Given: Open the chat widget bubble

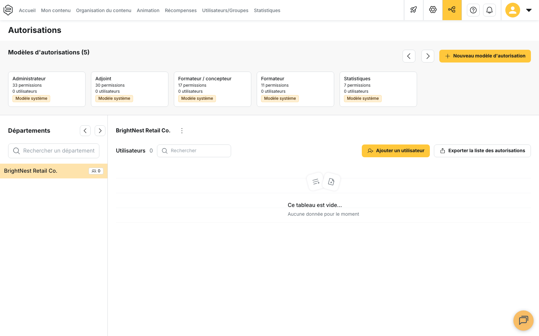Looking at the screenshot, I should coord(524,321).
